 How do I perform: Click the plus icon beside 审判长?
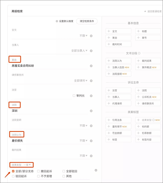coord(91,96)
